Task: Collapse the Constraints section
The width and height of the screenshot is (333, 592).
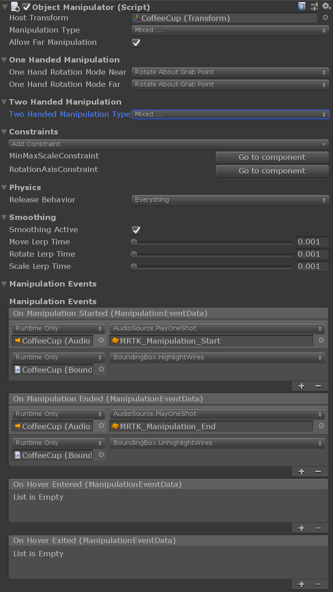Action: (x=5, y=132)
